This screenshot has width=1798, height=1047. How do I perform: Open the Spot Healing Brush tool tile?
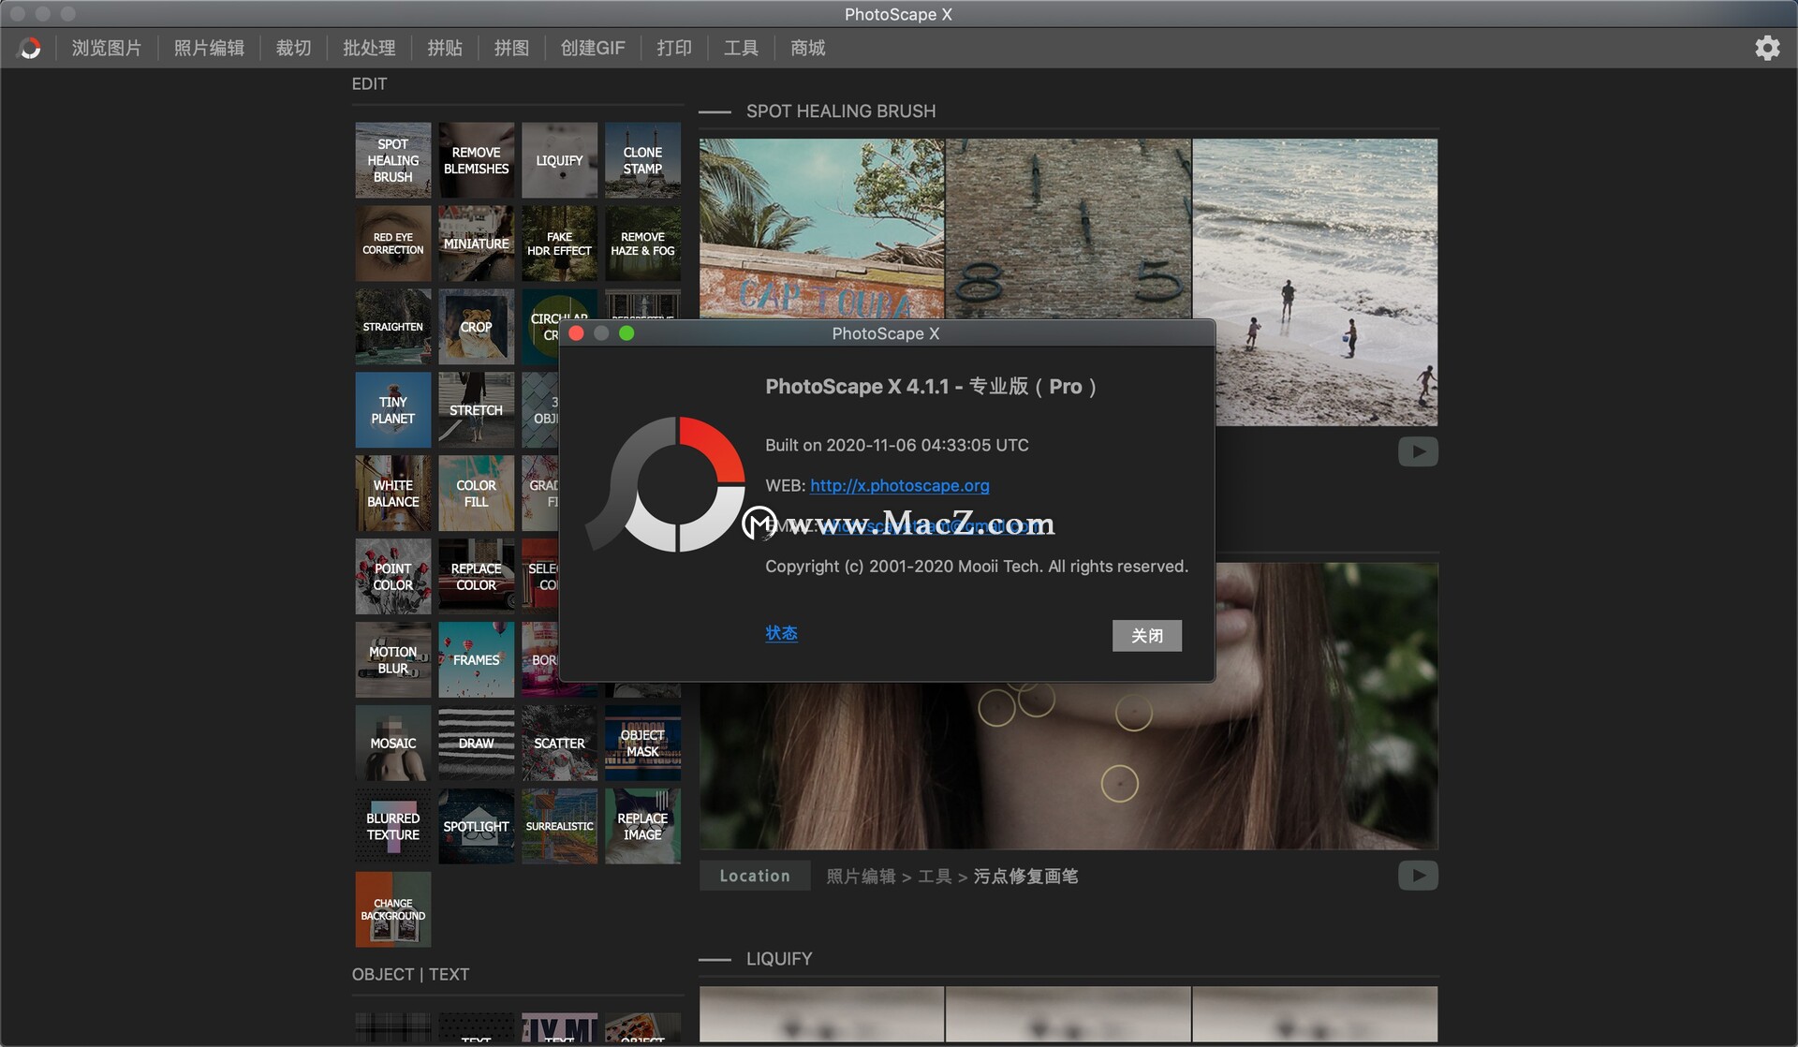click(x=392, y=160)
